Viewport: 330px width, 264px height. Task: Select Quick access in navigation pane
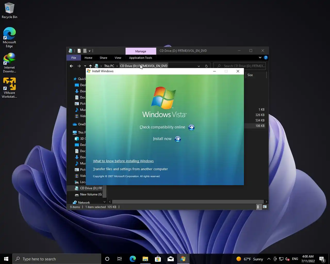(79, 79)
